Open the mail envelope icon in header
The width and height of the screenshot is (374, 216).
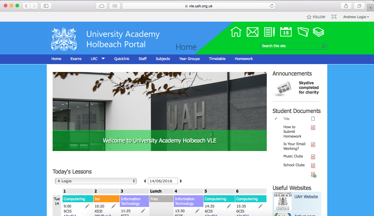[x=252, y=32]
